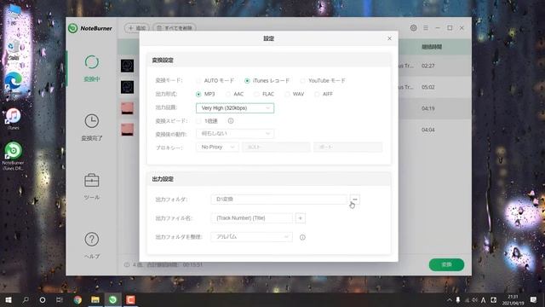Open the Microsoft Edge desktop shortcut

14,83
